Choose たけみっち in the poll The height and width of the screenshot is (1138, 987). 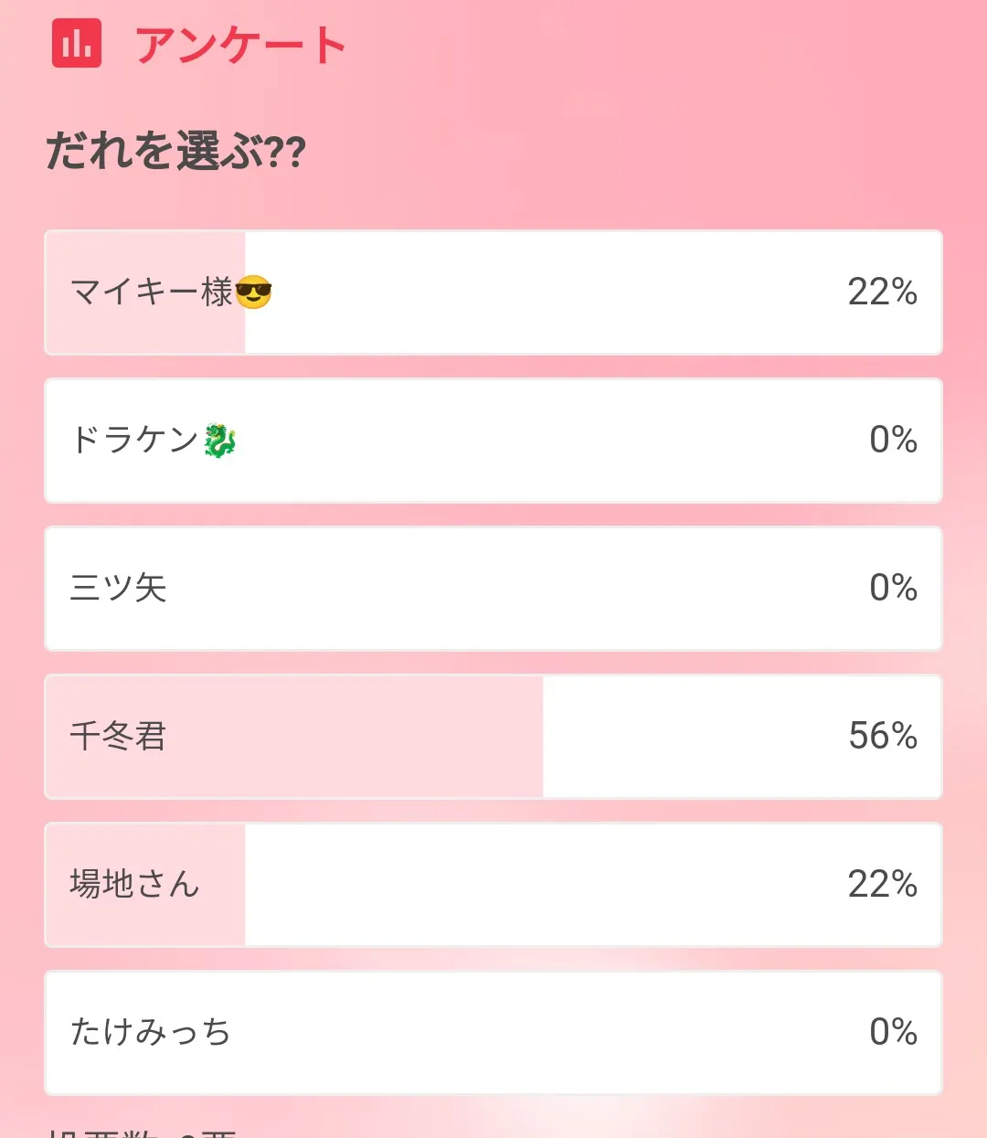[493, 1033]
